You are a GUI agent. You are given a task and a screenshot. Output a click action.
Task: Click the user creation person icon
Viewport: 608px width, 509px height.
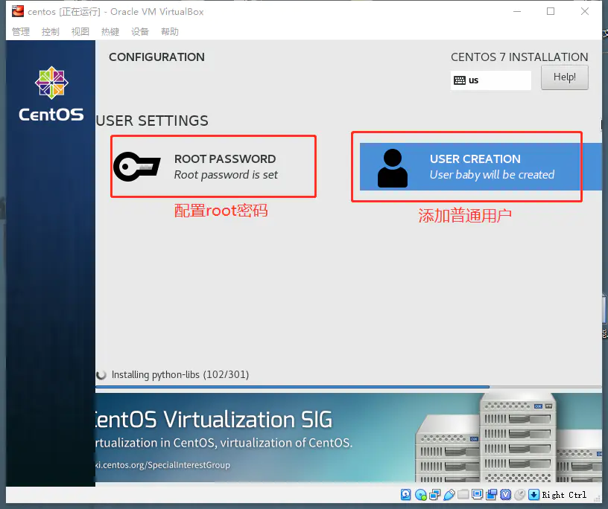point(393,168)
